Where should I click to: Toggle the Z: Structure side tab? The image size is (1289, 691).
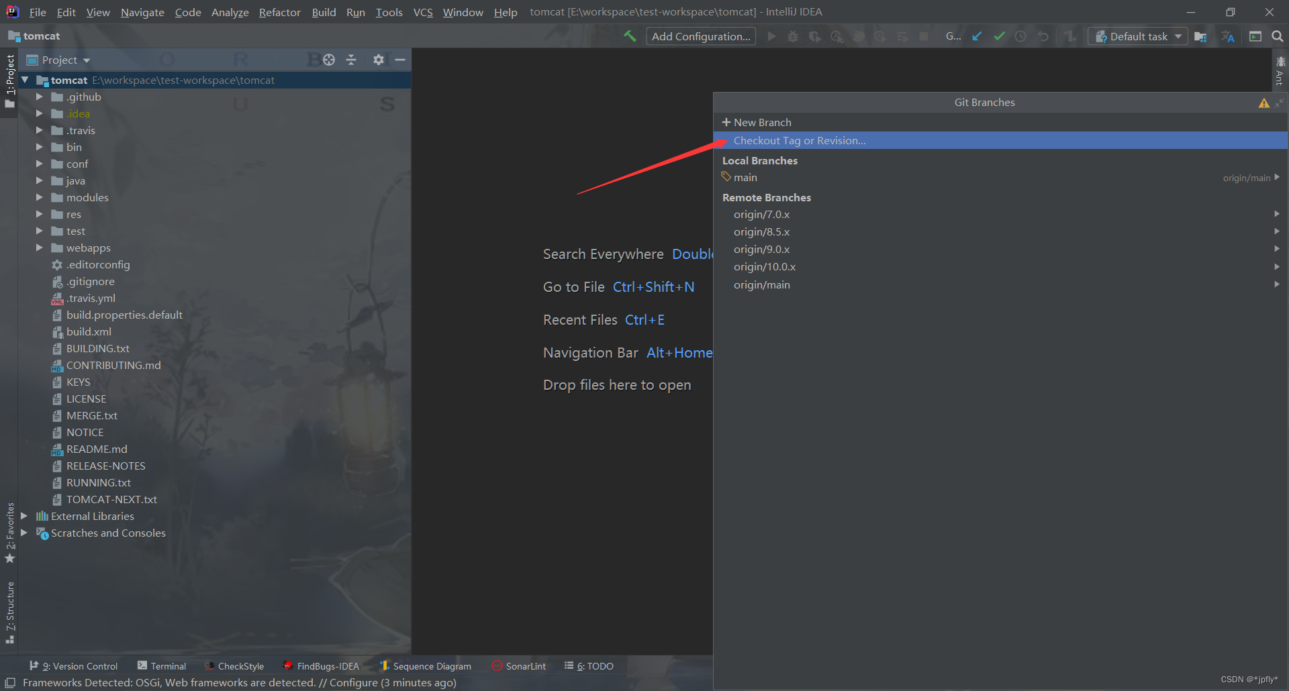[x=9, y=613]
